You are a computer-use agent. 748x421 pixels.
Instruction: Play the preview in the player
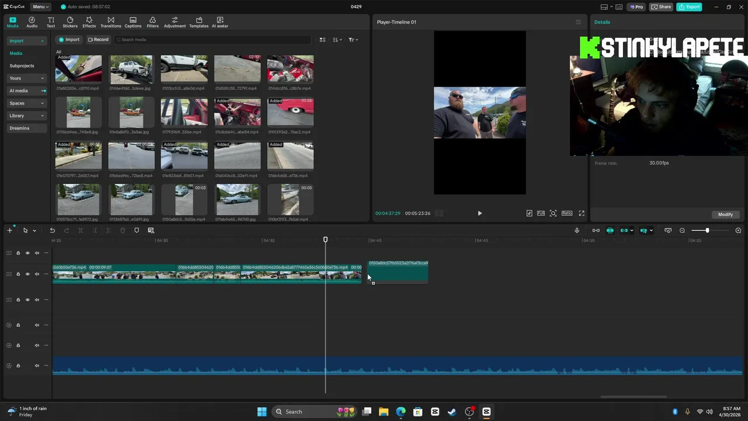480,213
